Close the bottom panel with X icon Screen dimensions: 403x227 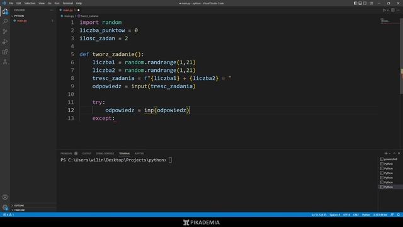click(x=399, y=153)
